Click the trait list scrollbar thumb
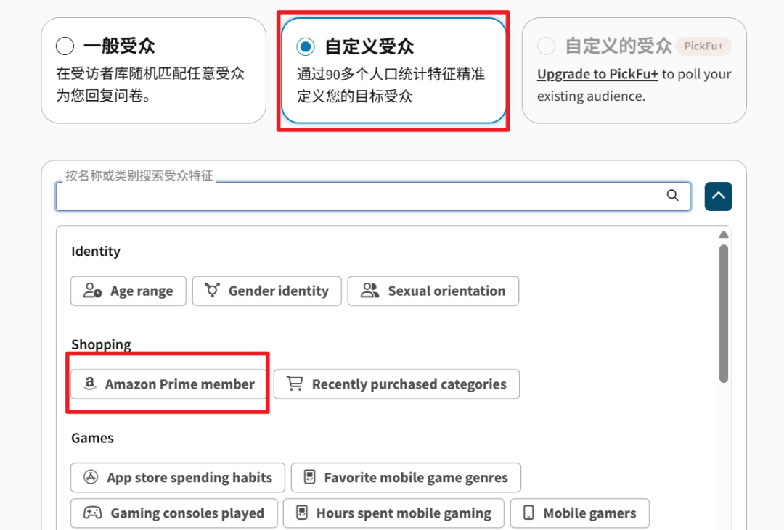This screenshot has width=784, height=530. click(724, 313)
